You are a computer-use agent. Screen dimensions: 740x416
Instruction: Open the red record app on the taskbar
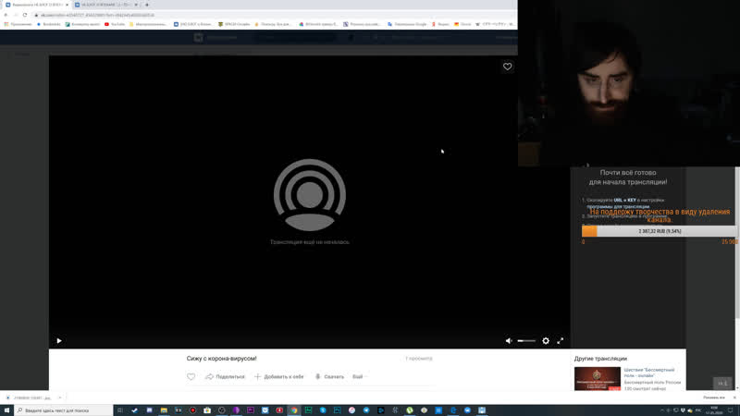tap(192, 410)
